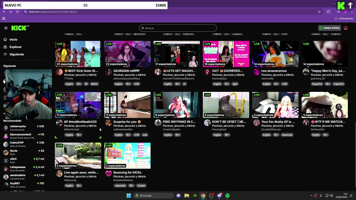This screenshot has height=200, width=356.
Task: Open site info icon beside the URL
Action: point(25,12)
